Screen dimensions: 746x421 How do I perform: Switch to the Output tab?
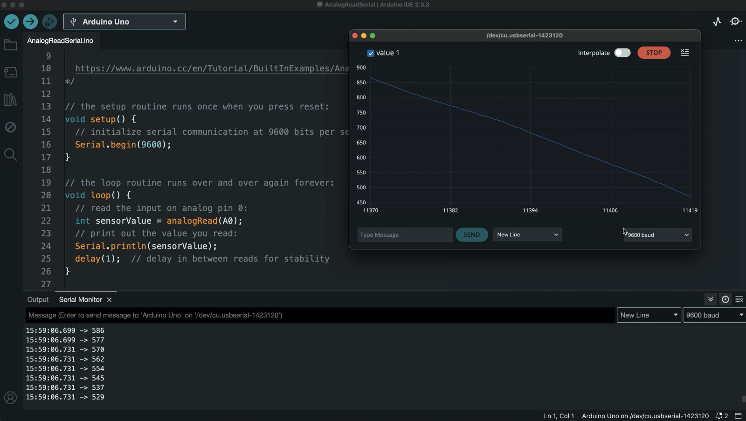pos(38,299)
